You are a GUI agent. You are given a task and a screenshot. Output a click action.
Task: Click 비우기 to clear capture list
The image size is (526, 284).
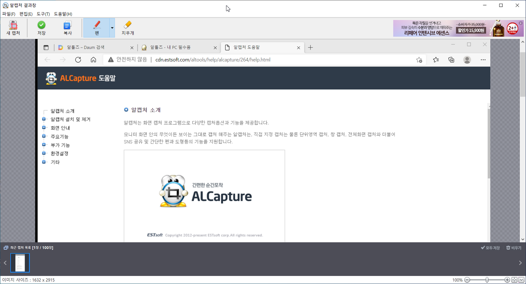(514, 248)
